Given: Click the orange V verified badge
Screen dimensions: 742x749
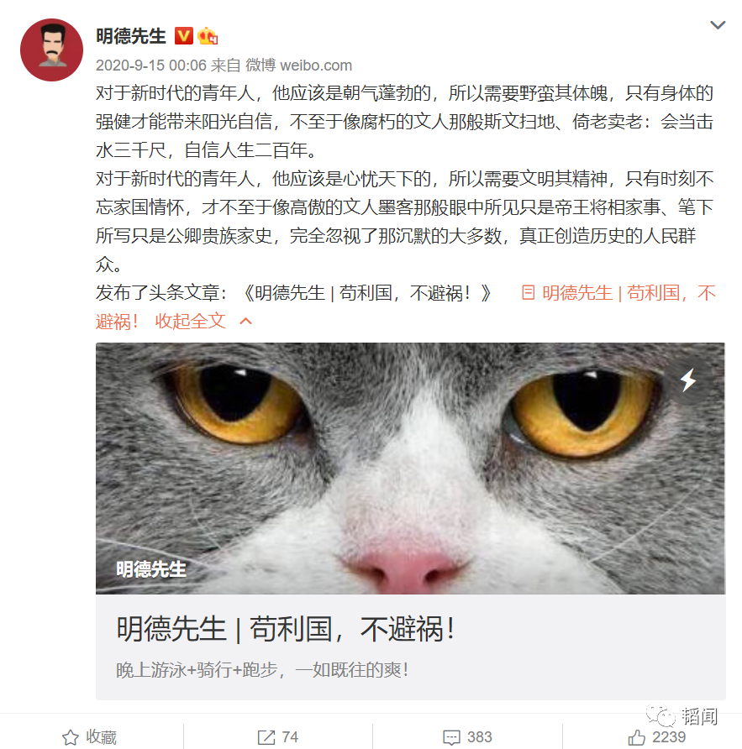Looking at the screenshot, I should click(x=183, y=36).
